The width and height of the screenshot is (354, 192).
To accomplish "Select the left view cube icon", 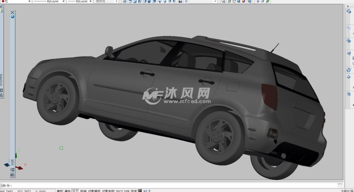I will click(x=140, y=1).
